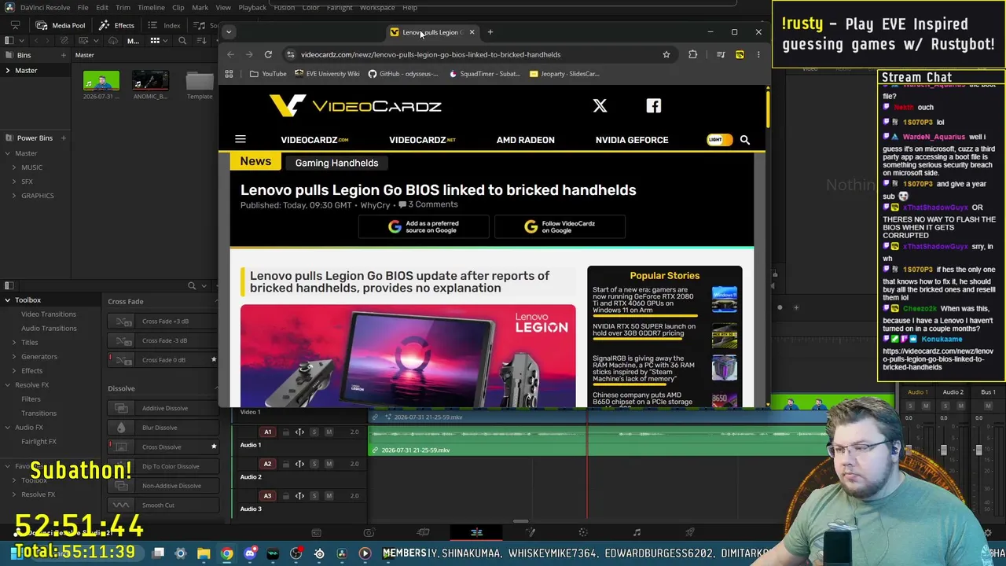Collapse the Resolve FX category
The width and height of the screenshot is (1006, 566).
pos(7,385)
